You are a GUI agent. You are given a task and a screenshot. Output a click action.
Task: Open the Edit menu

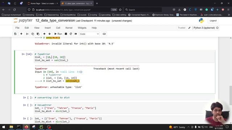pyautogui.click(x=27, y=28)
